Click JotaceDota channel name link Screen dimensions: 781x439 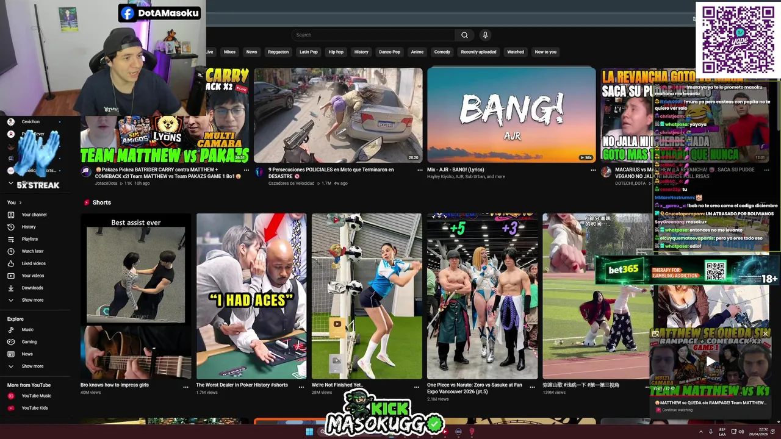tap(106, 184)
